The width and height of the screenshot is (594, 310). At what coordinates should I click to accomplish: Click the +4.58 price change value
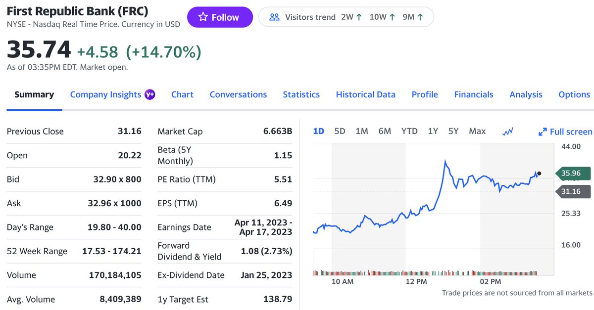tap(98, 51)
